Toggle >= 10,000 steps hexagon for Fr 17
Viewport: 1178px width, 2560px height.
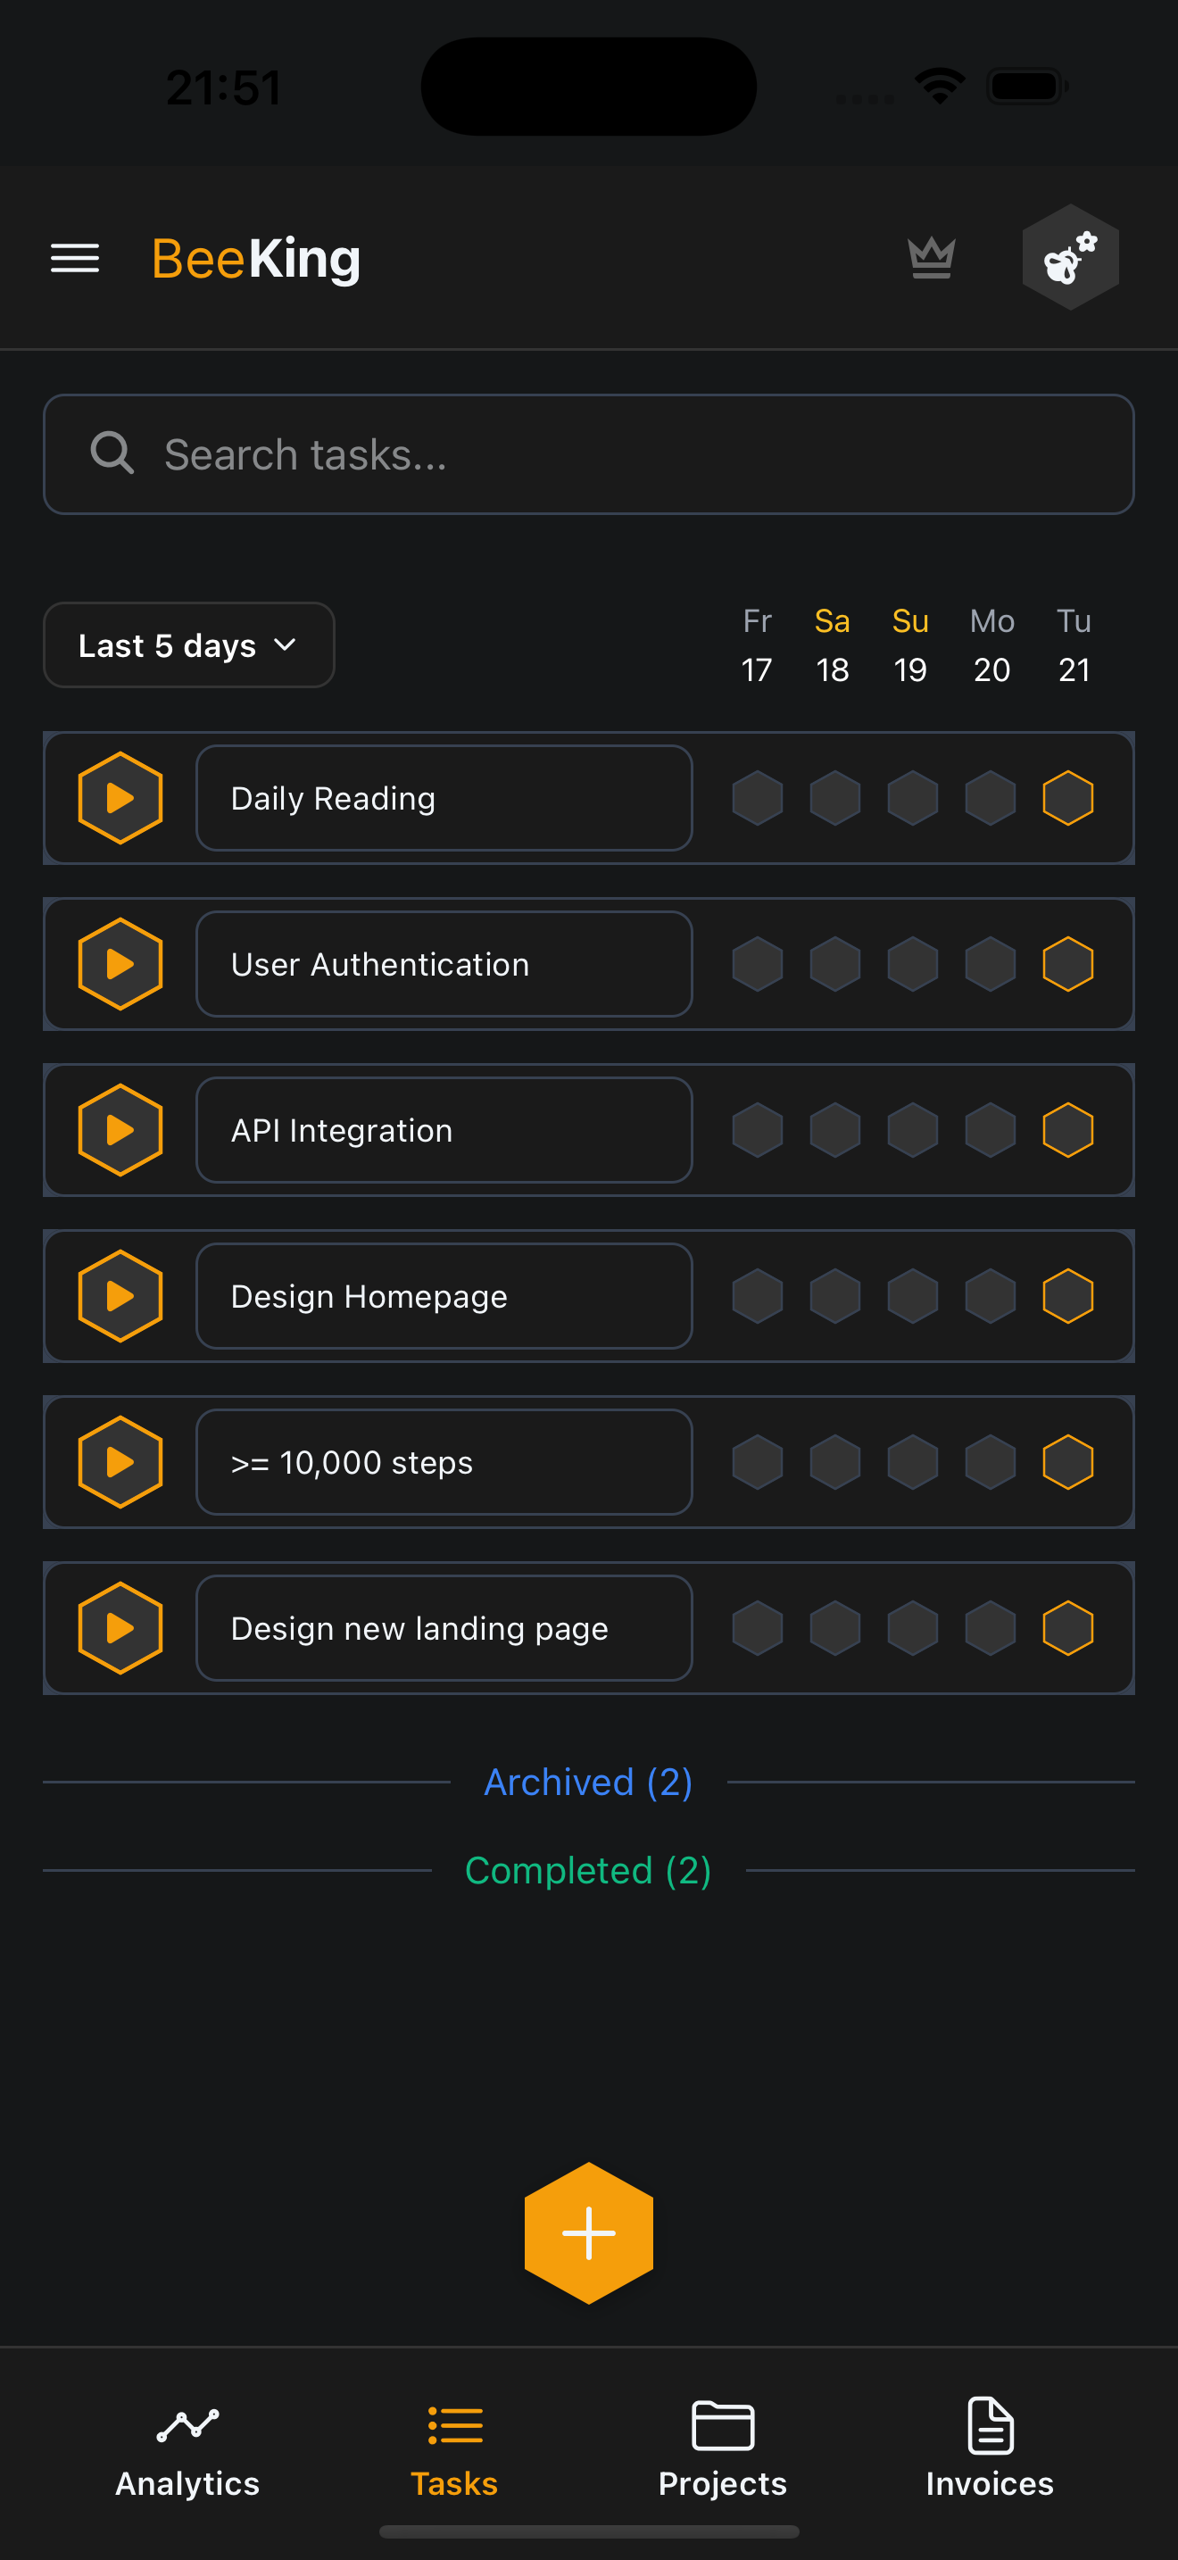[757, 1462]
